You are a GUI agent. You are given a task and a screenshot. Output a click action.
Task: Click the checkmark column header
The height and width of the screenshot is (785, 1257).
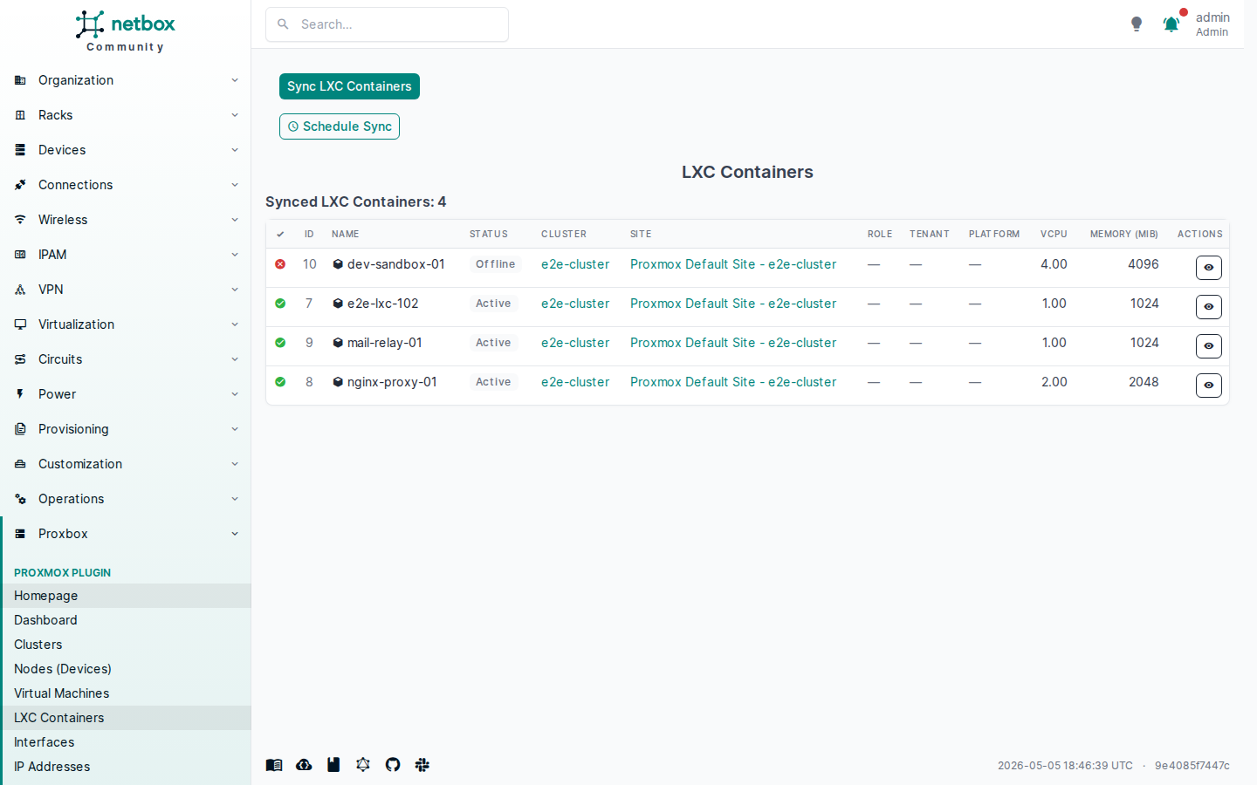click(x=280, y=234)
